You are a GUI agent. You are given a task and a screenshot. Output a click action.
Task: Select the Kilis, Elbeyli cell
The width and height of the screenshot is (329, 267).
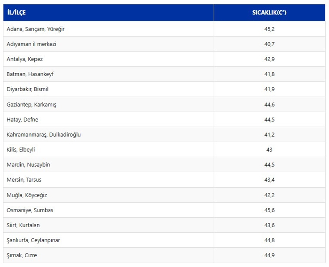coord(21,150)
